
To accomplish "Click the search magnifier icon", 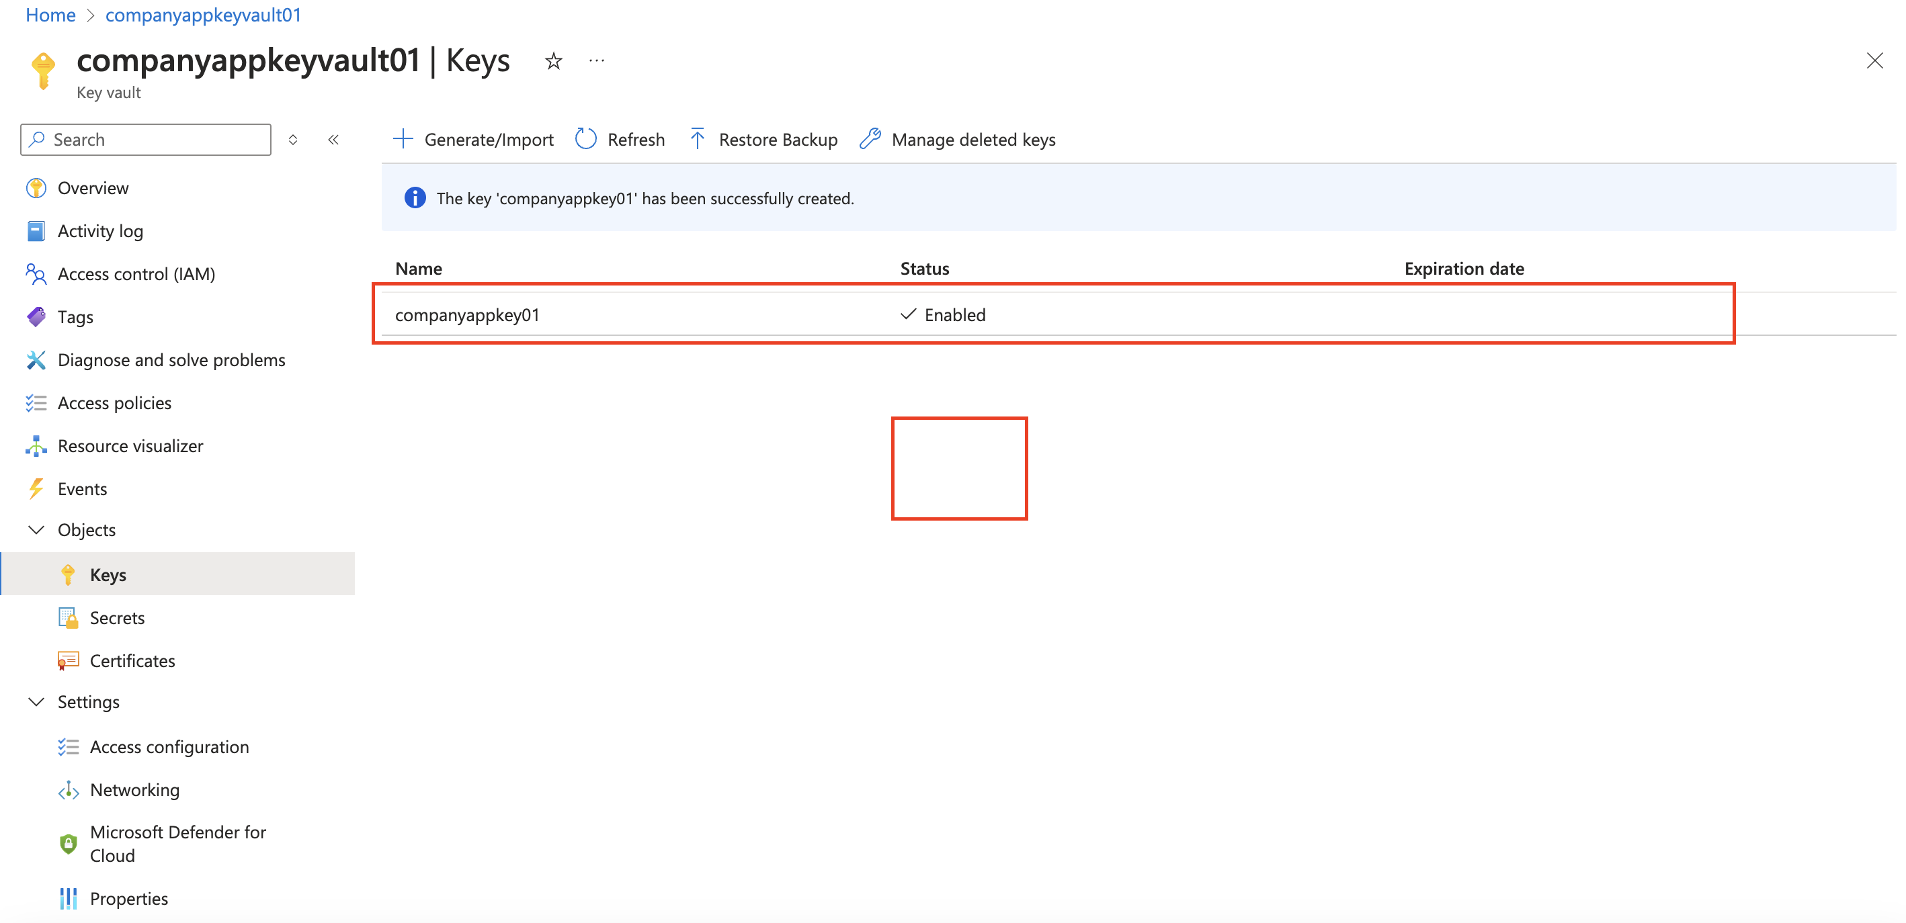I will pos(37,140).
